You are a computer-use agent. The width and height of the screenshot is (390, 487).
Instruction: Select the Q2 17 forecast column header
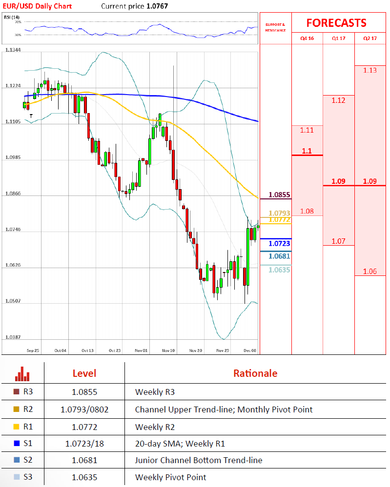370,38
